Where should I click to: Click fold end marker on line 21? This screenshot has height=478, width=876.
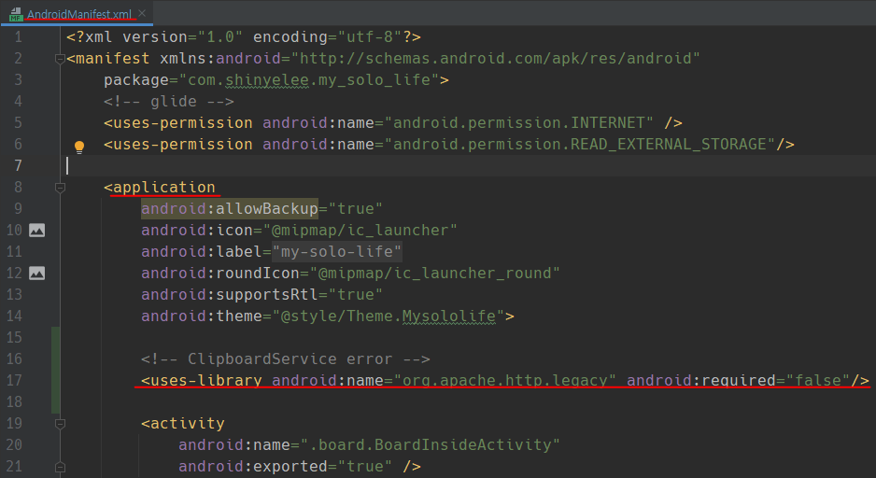(x=61, y=467)
